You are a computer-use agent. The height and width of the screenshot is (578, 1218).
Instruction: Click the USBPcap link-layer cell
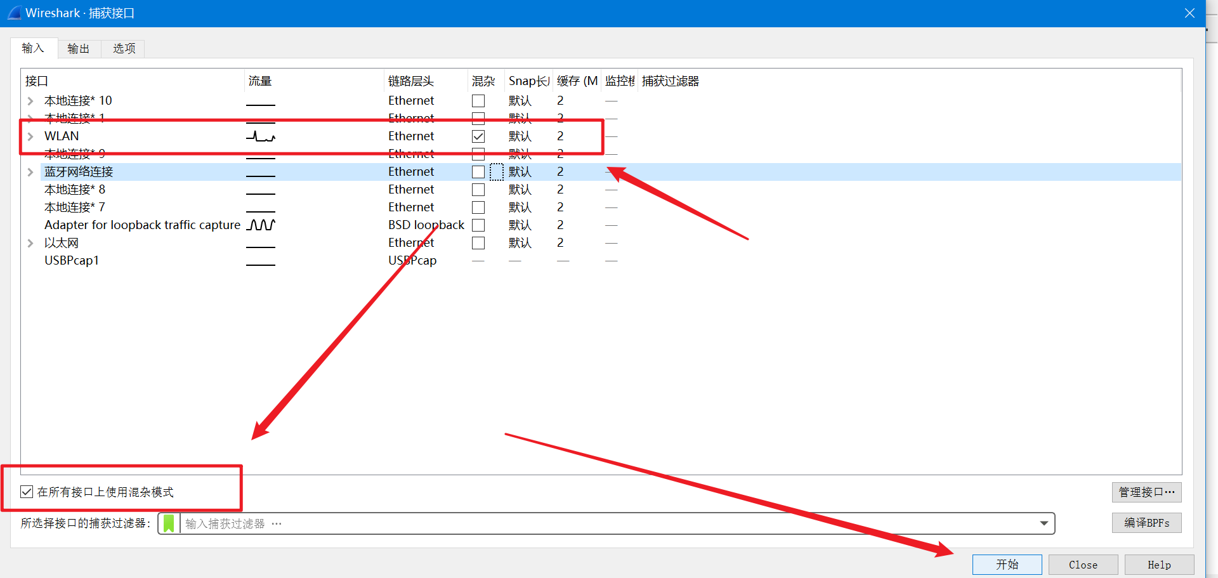point(412,260)
